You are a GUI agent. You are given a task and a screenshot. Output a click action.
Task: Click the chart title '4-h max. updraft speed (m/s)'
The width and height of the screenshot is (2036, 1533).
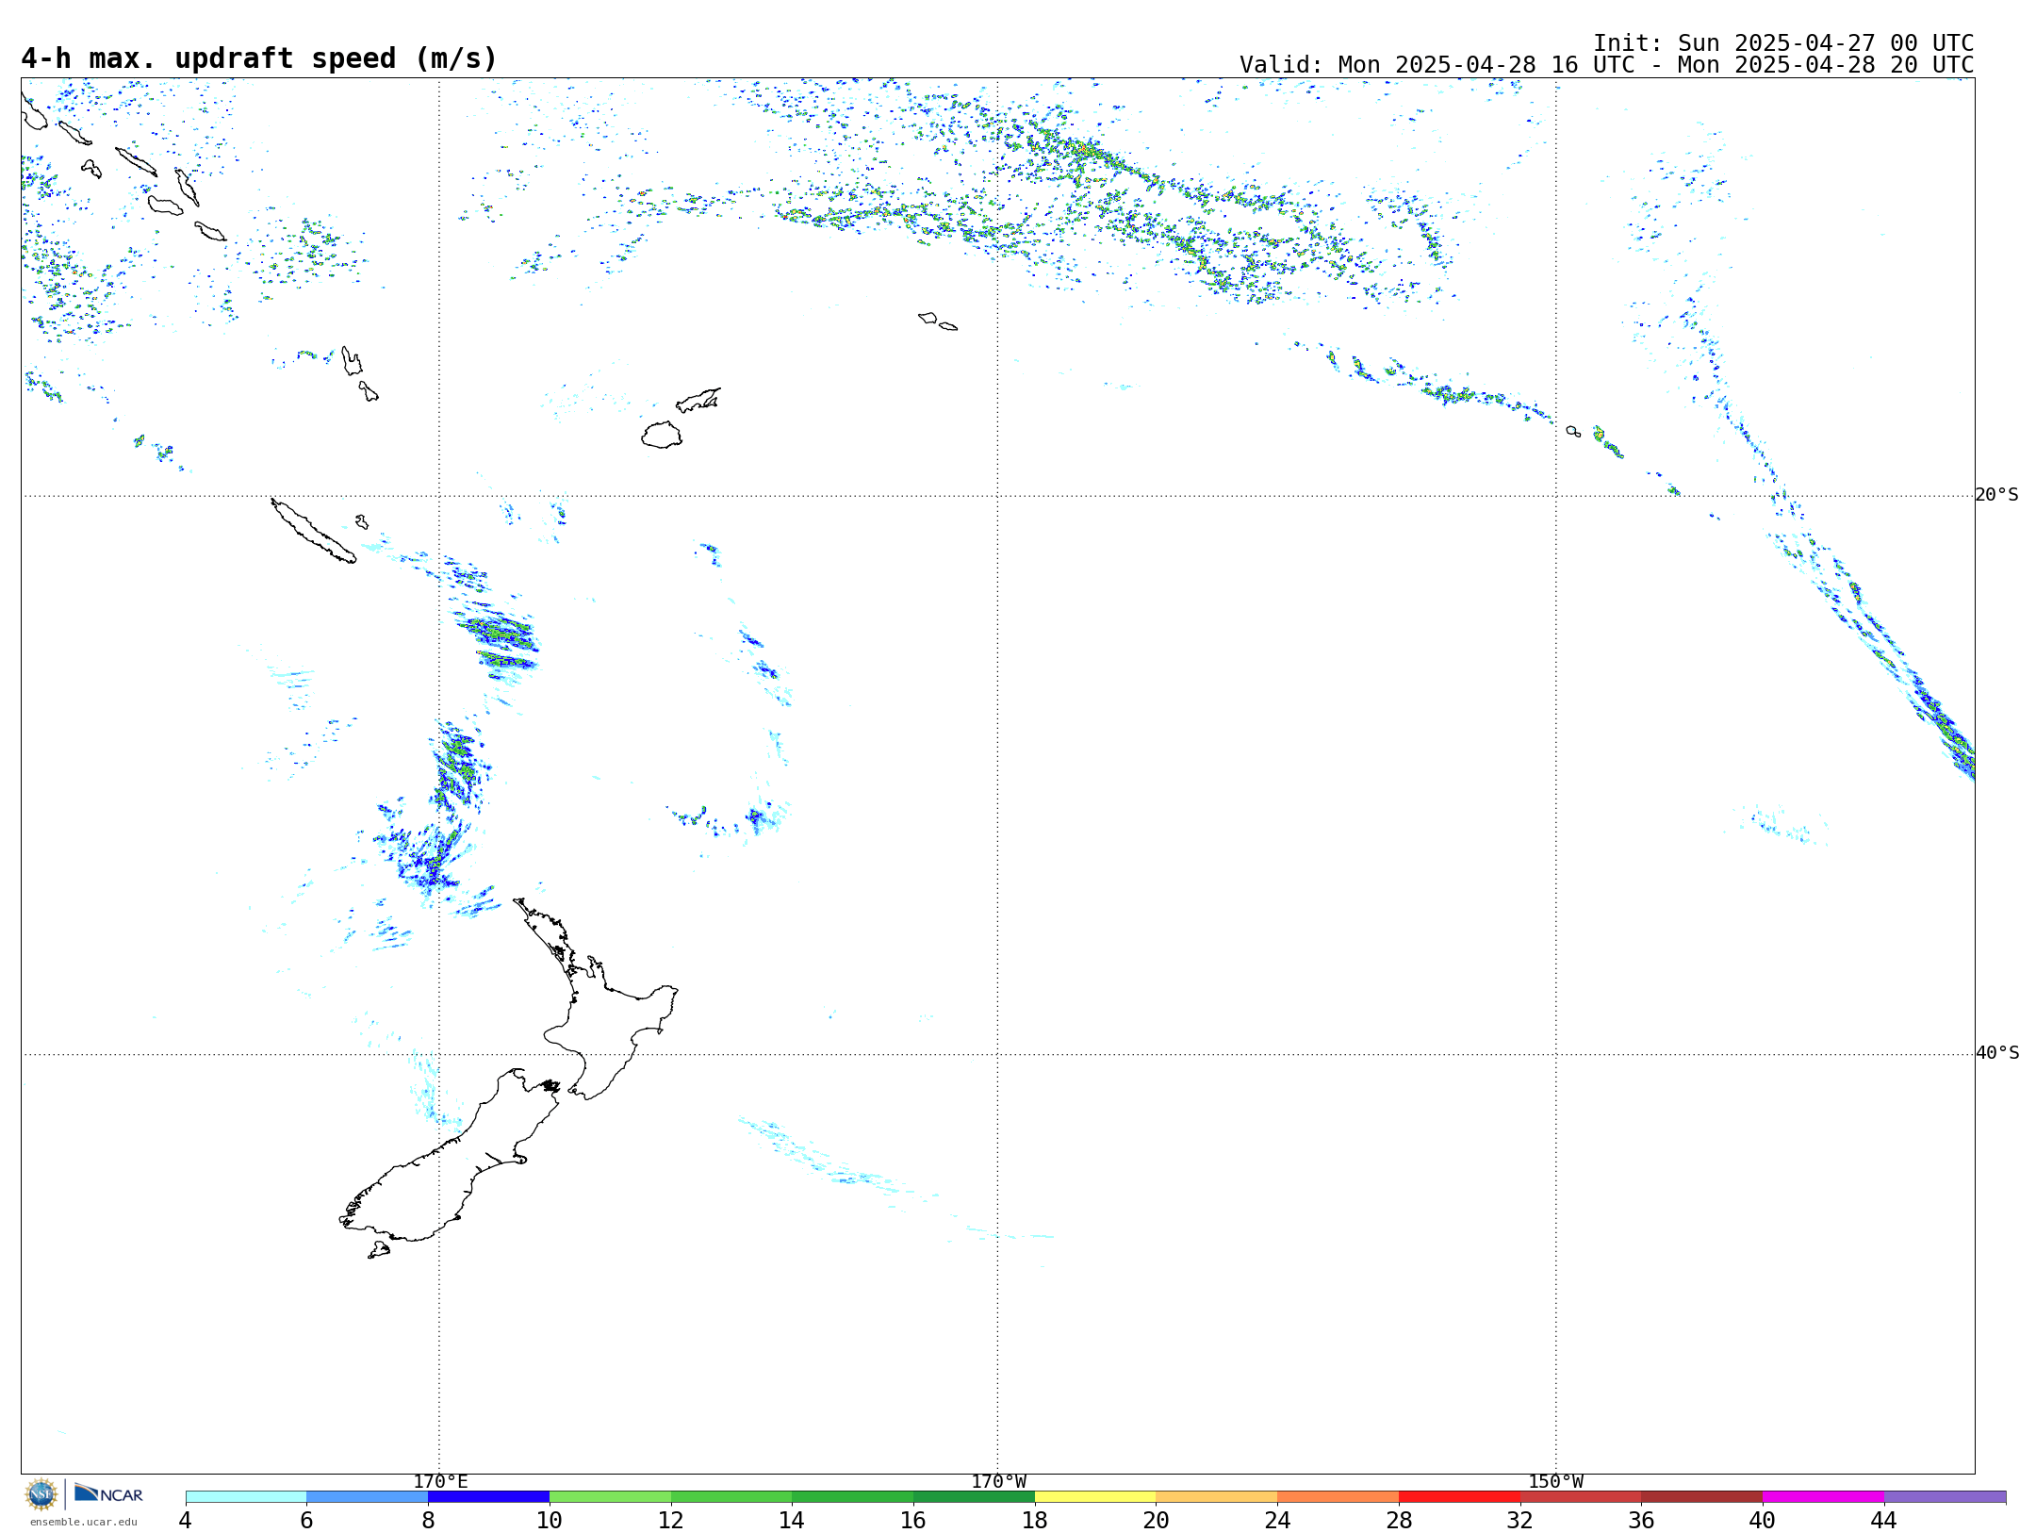coord(259,58)
